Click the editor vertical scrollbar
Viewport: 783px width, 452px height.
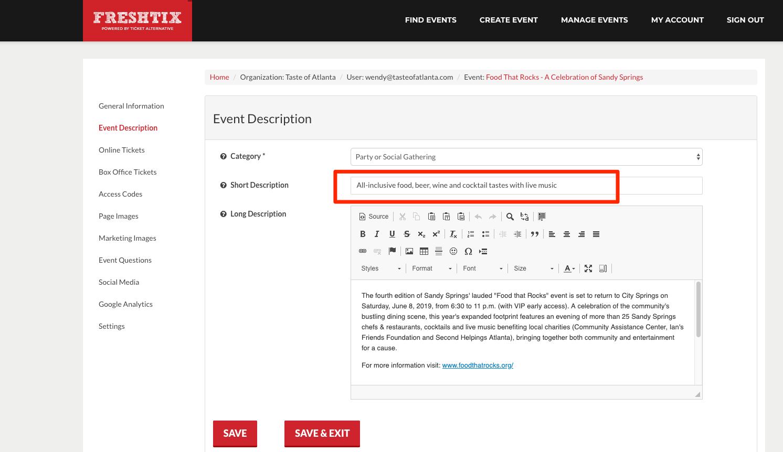point(699,309)
